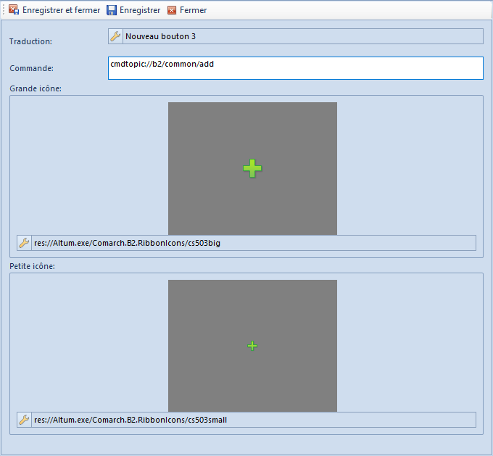Screen dimensions: 493x456
Task: Click the Grande icône label
Action: (x=36, y=88)
